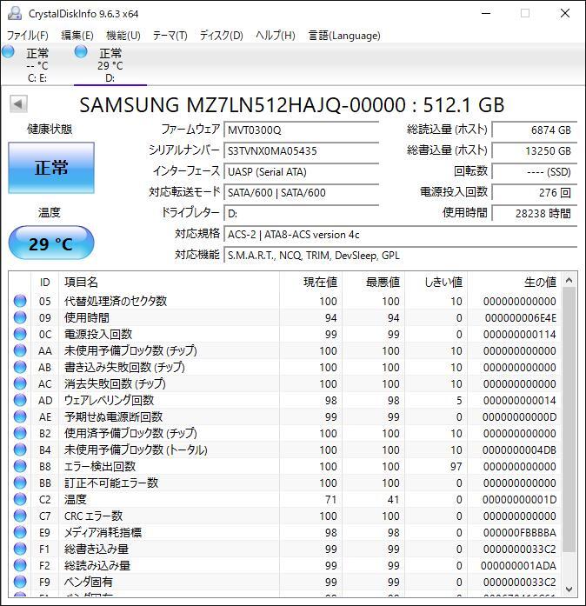Open the テーマ(T) menu

(x=170, y=36)
